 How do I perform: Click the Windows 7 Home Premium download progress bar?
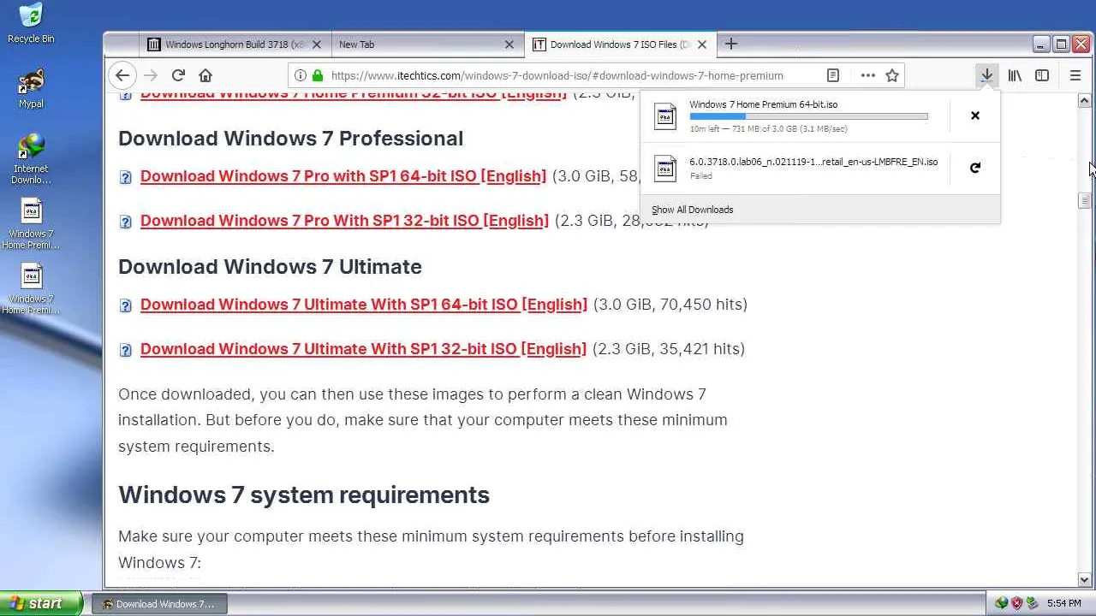click(808, 116)
